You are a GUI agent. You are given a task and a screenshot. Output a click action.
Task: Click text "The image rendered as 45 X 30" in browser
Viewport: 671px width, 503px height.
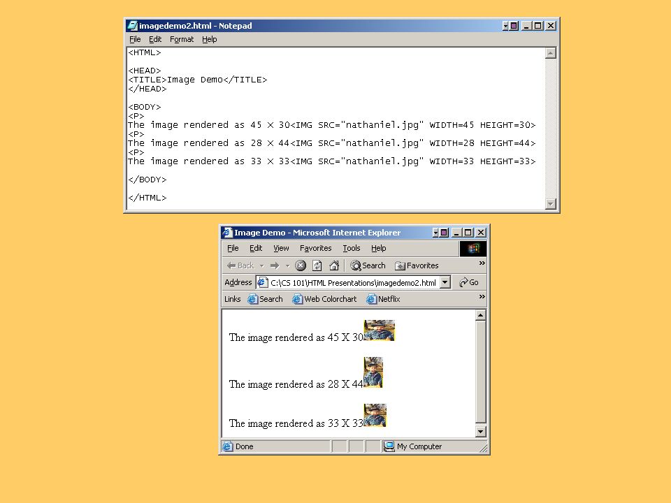(296, 337)
